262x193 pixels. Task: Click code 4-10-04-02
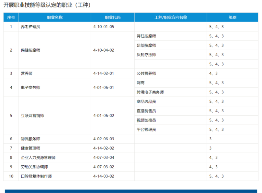pyautogui.click(x=104, y=50)
